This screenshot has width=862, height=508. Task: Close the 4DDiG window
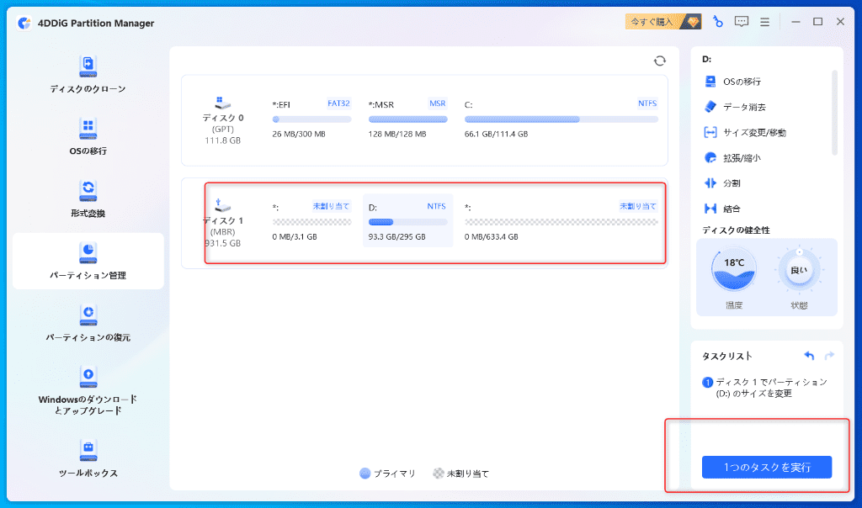click(841, 22)
